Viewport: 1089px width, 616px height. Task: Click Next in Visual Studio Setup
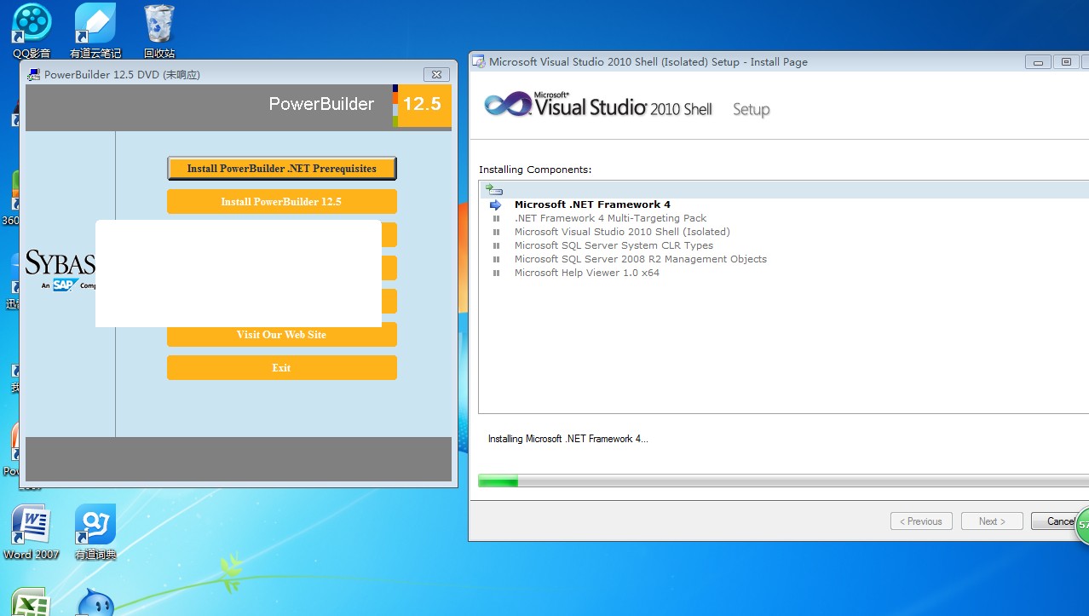pos(992,521)
